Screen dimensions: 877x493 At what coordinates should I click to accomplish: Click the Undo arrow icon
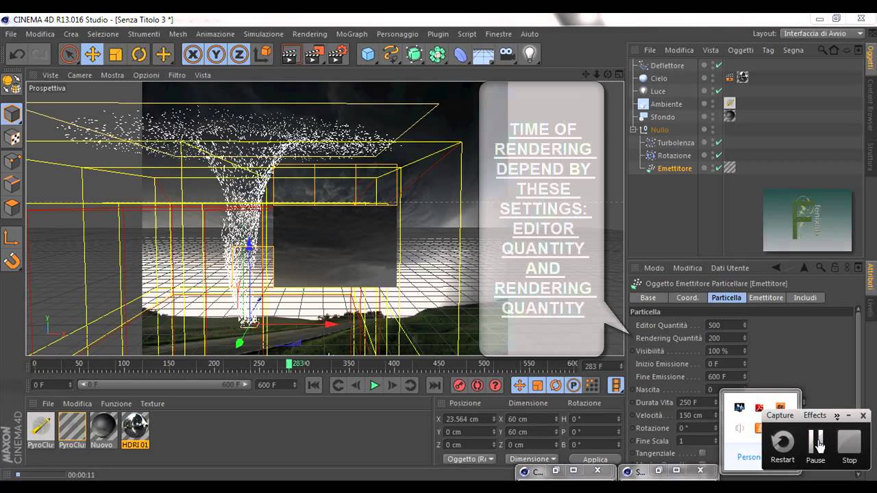coord(17,54)
